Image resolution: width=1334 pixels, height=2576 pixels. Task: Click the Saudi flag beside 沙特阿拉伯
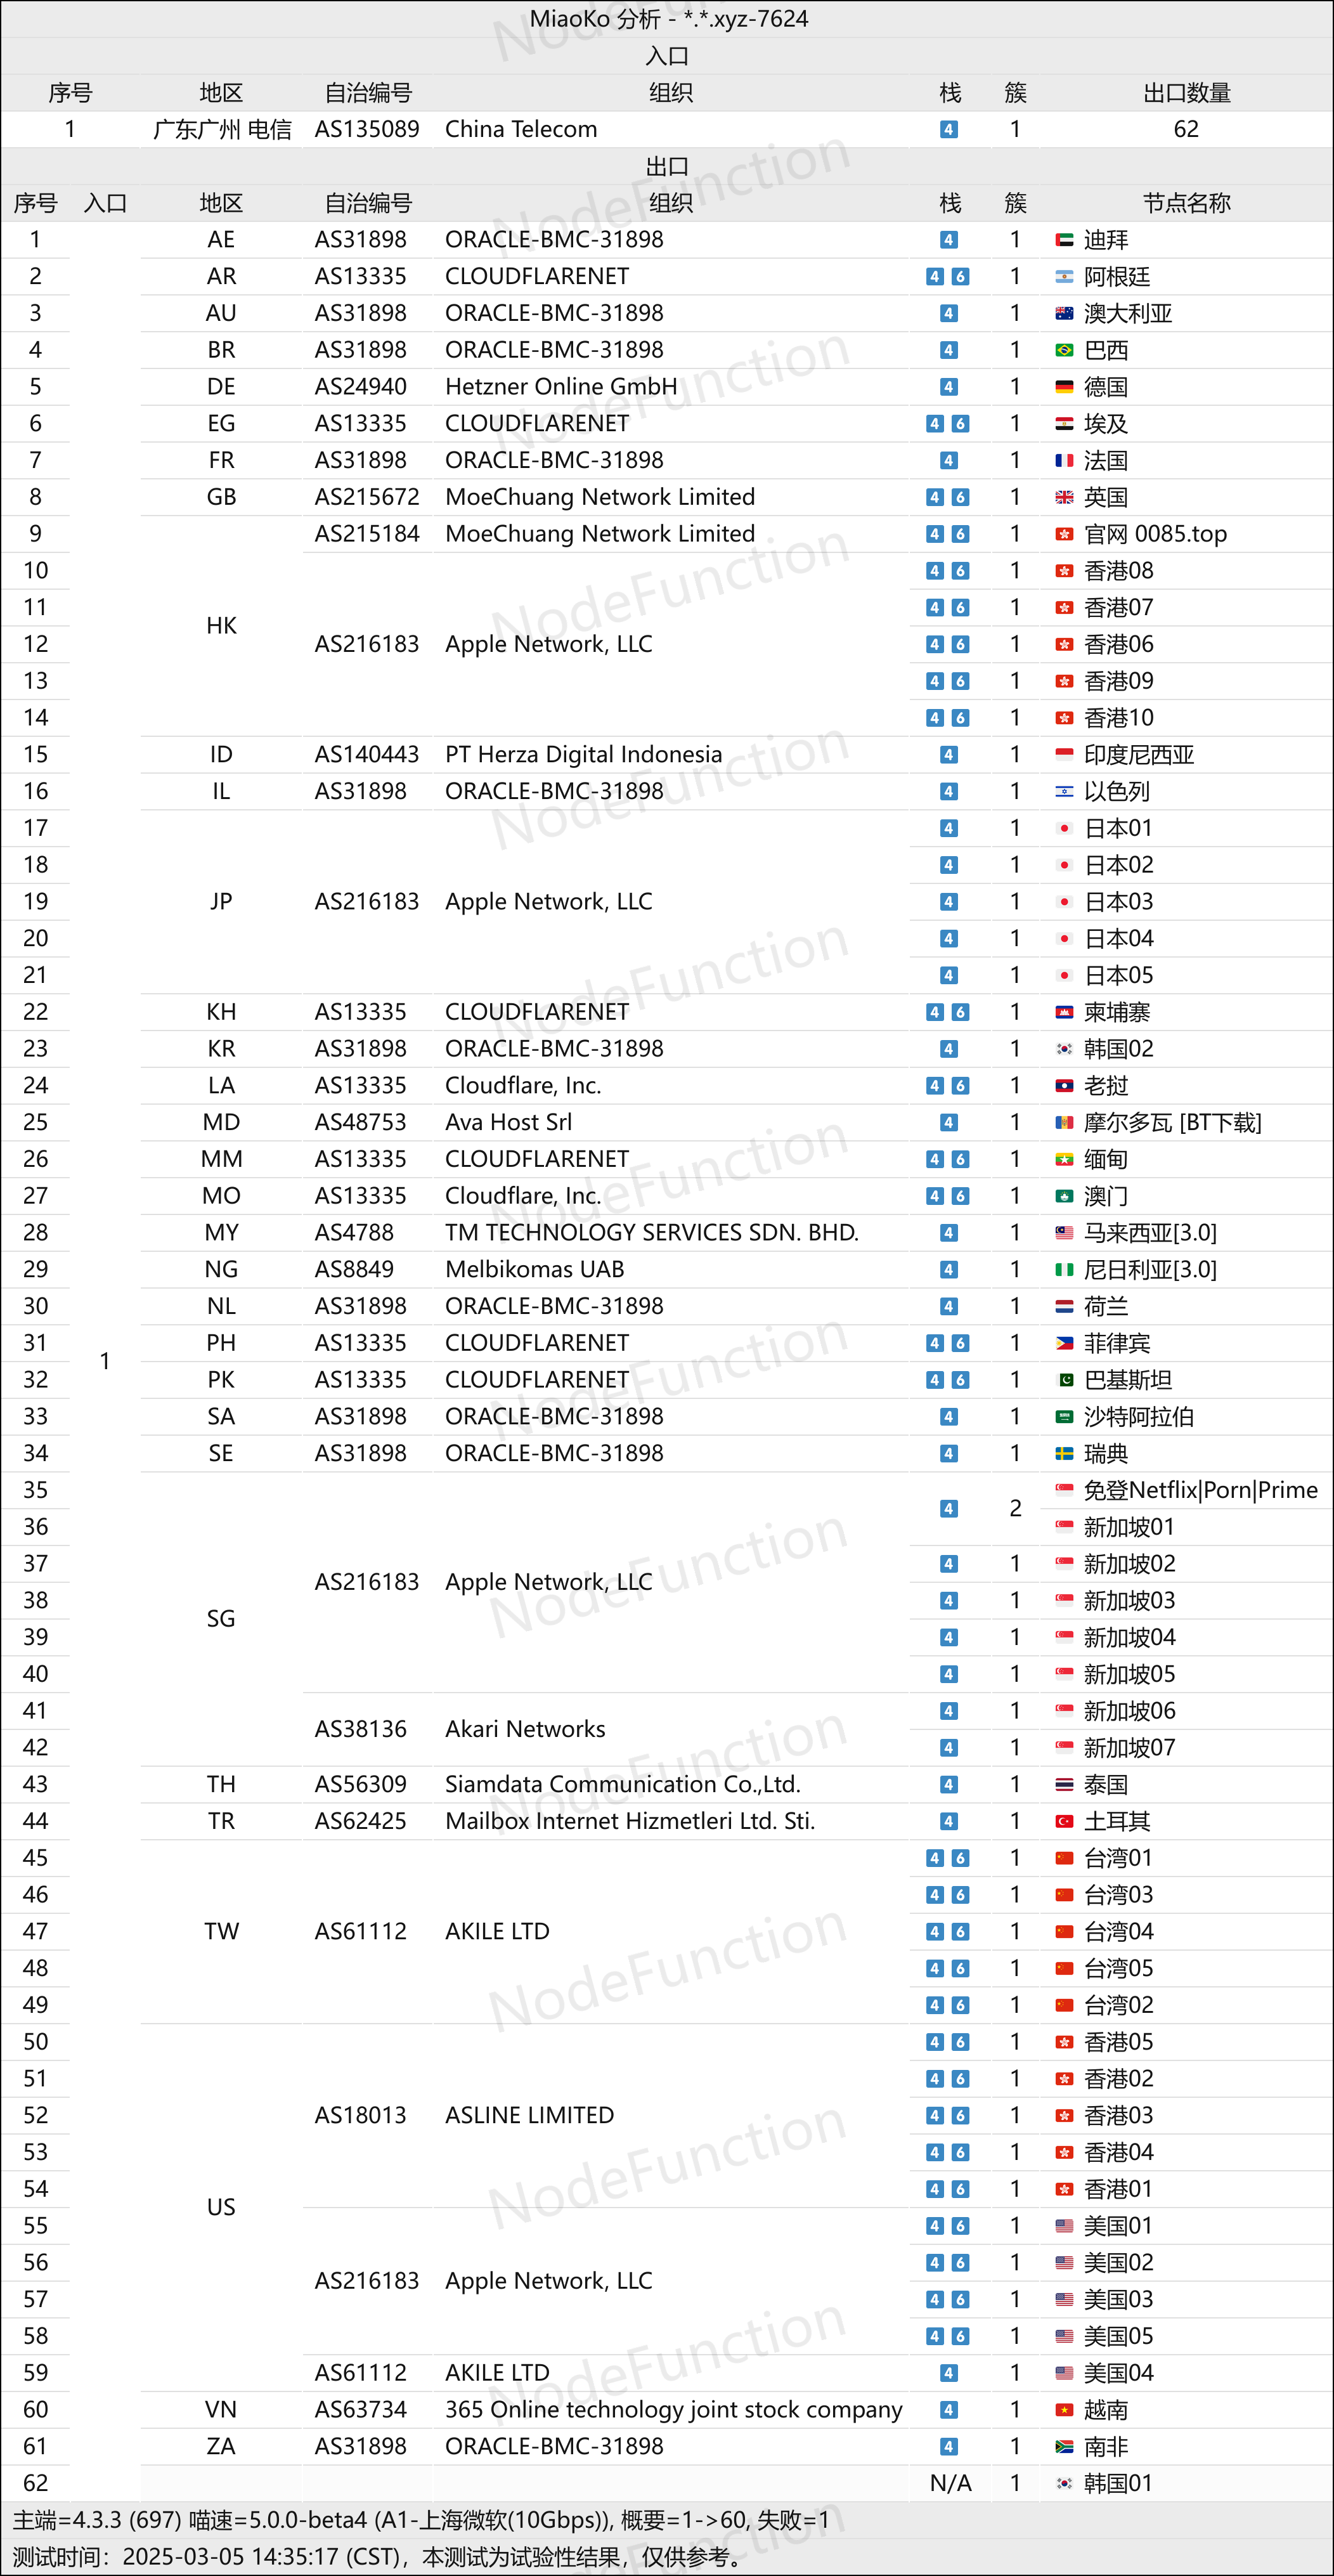[1064, 1417]
